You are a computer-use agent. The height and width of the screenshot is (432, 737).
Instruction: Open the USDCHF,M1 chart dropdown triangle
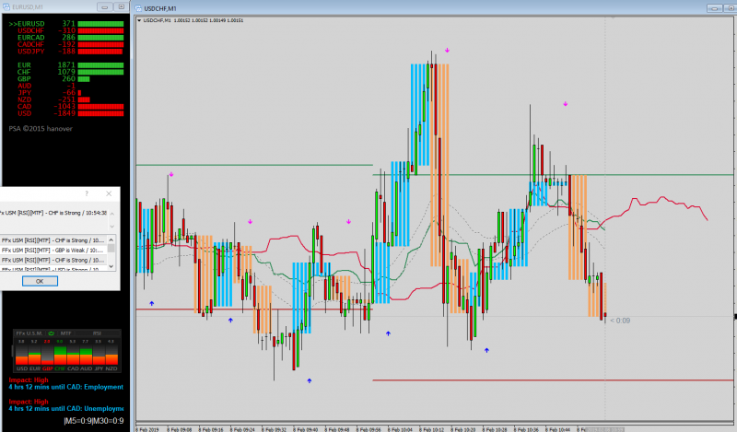[139, 20]
